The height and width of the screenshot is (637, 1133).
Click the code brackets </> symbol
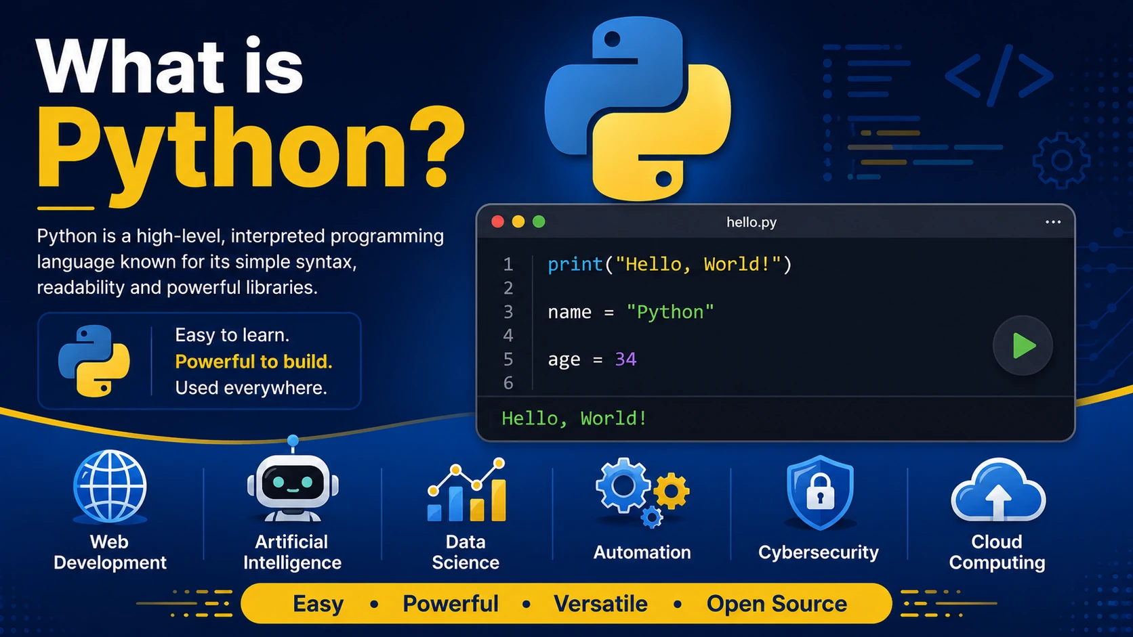(999, 75)
